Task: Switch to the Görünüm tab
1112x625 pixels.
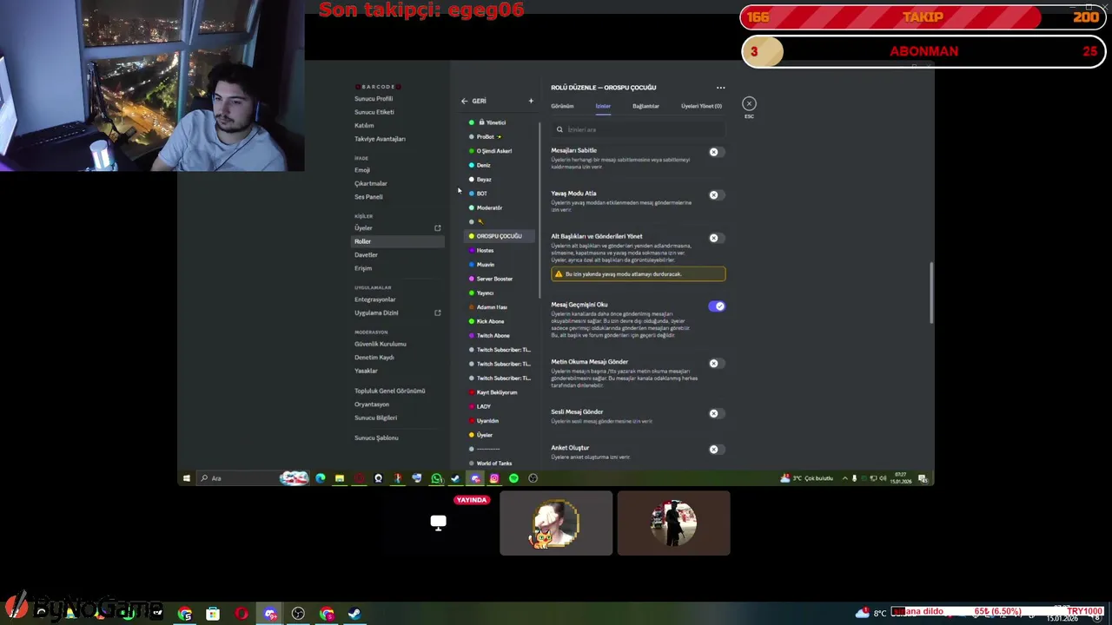Action: (x=562, y=106)
